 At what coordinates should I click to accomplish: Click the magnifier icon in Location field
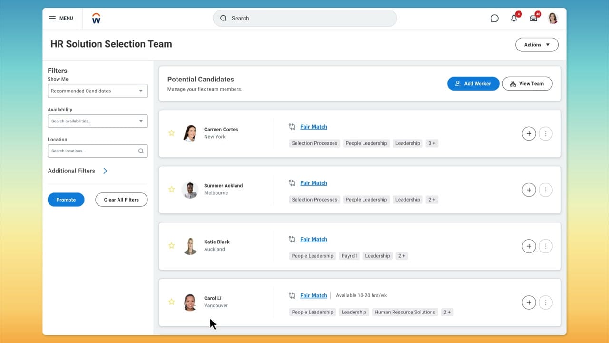coord(141,151)
